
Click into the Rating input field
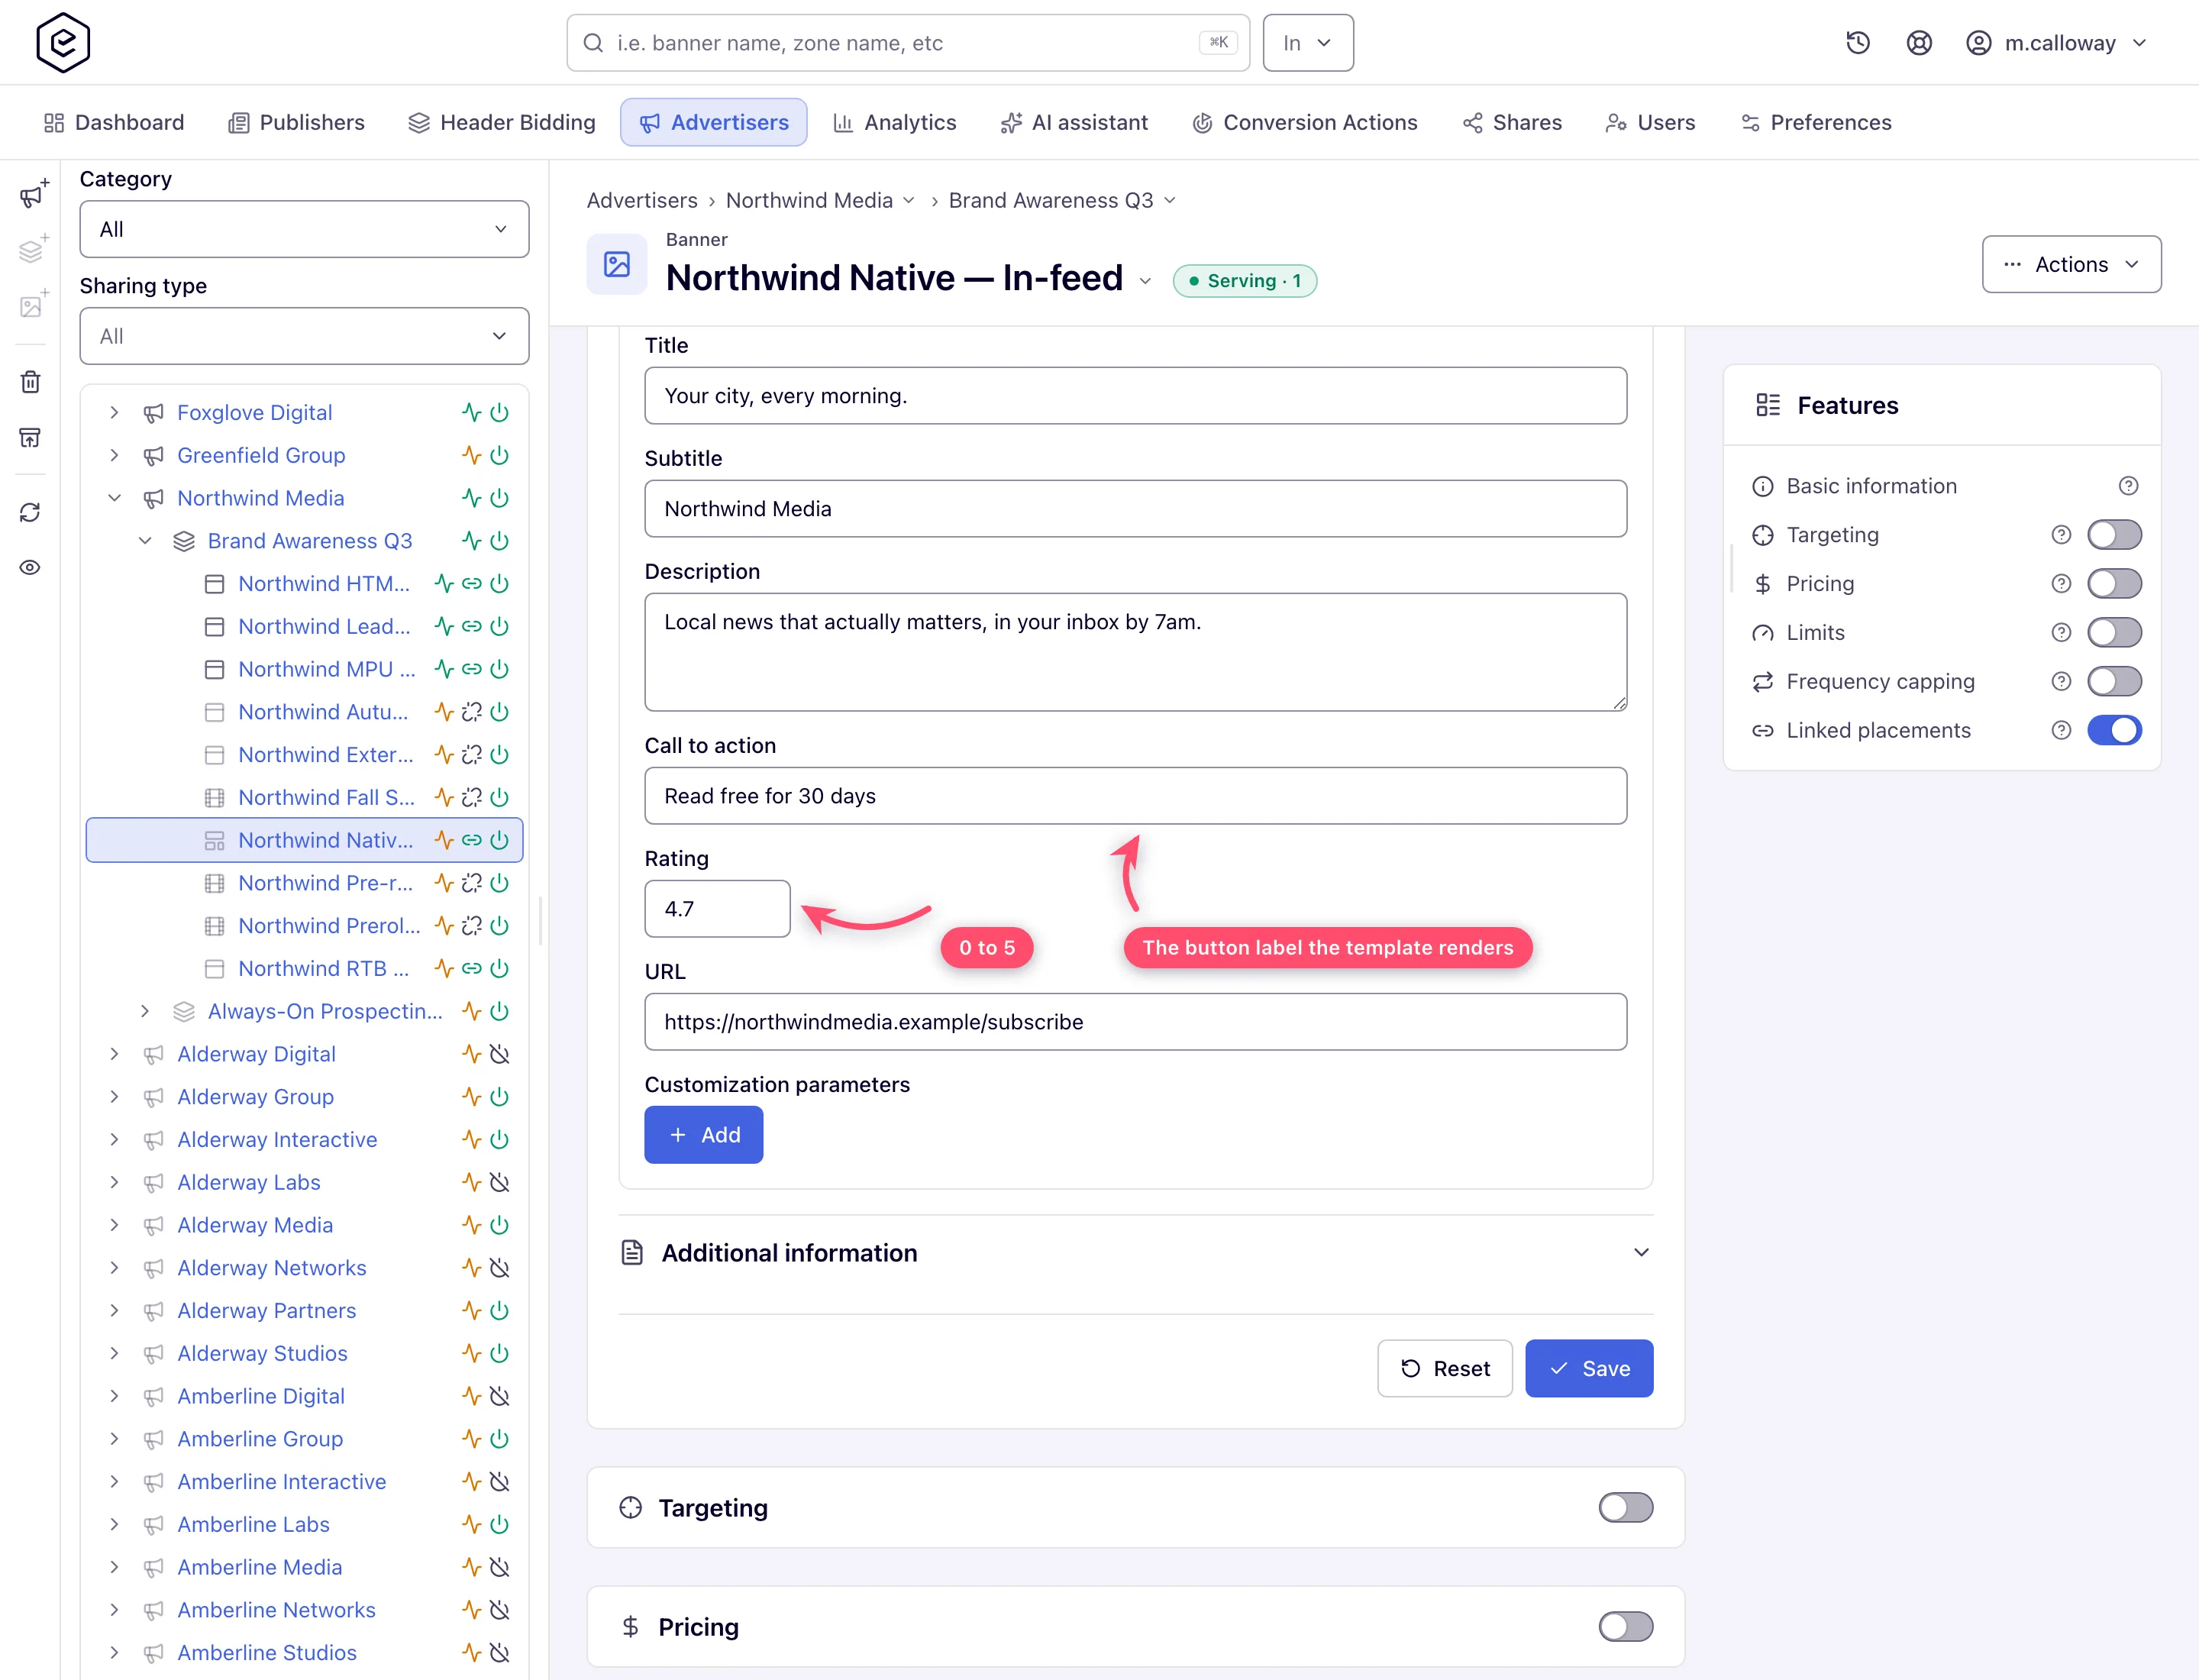717,909
